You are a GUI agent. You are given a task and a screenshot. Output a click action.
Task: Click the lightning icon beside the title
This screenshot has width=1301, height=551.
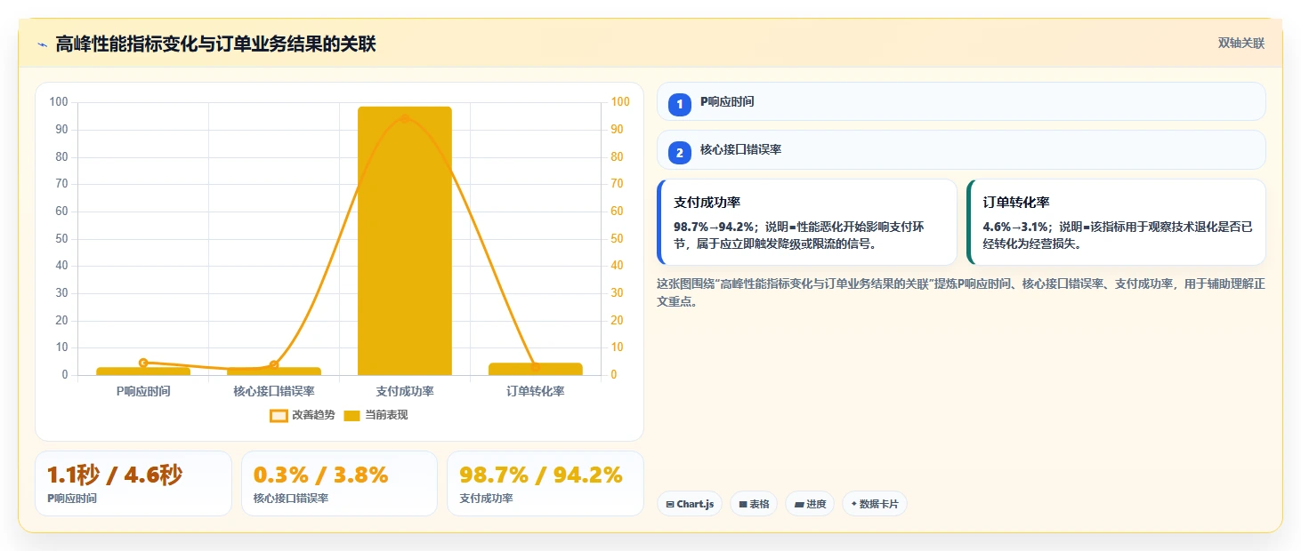(42, 44)
